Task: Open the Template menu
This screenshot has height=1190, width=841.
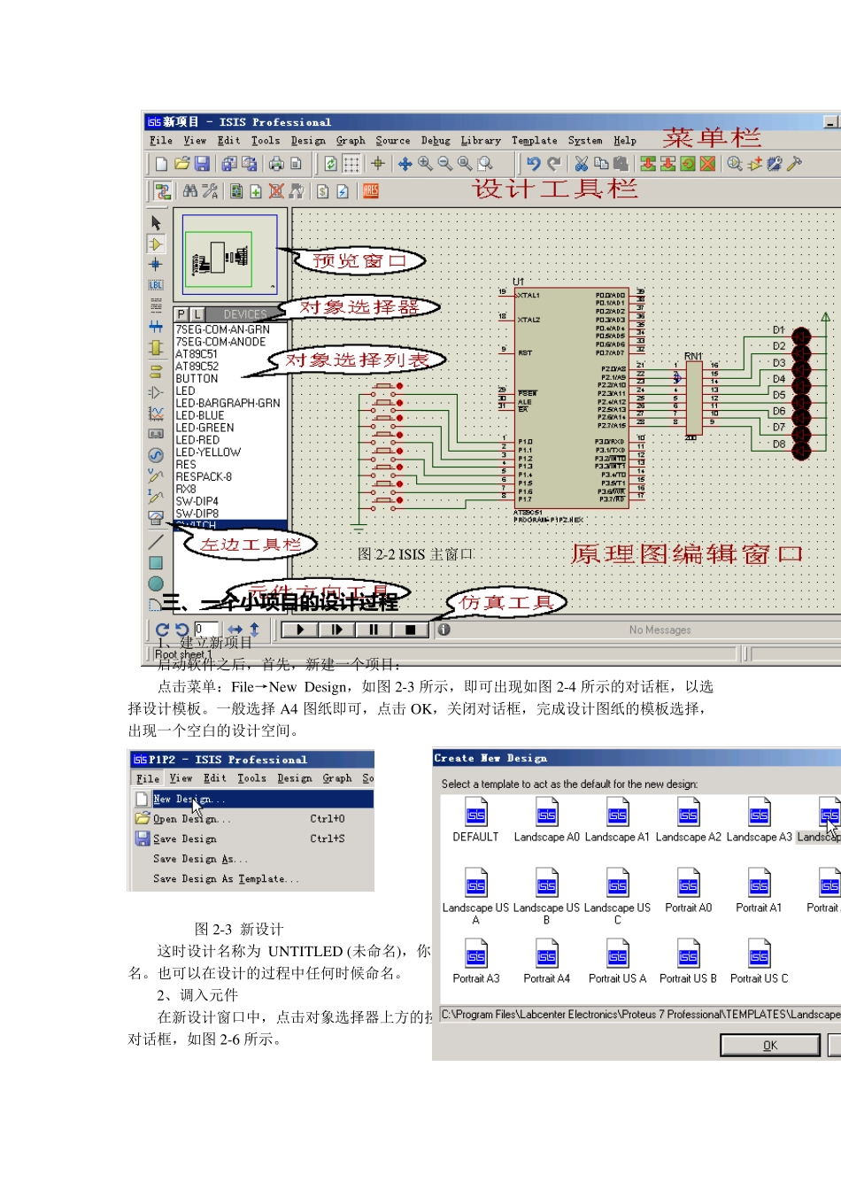Action: point(535,141)
